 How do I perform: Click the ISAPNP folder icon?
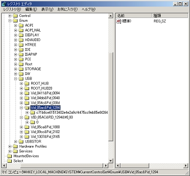click(21, 54)
